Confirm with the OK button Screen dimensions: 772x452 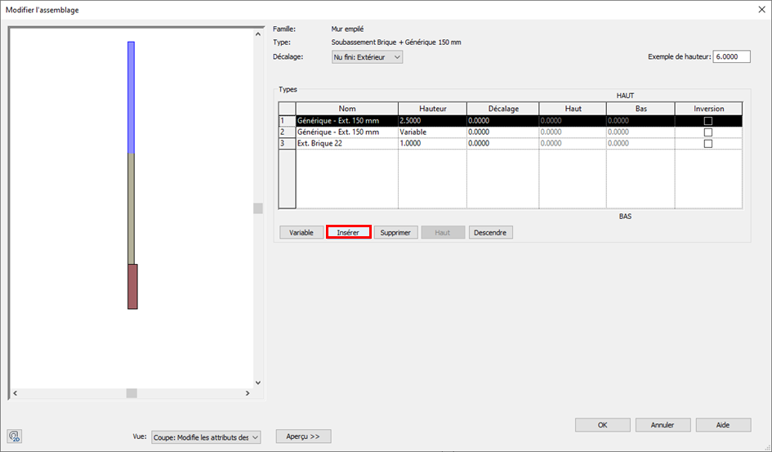coord(602,425)
